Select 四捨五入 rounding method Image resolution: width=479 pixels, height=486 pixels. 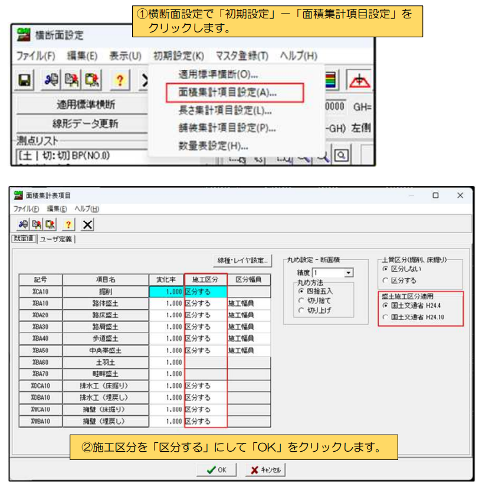pyautogui.click(x=315, y=291)
